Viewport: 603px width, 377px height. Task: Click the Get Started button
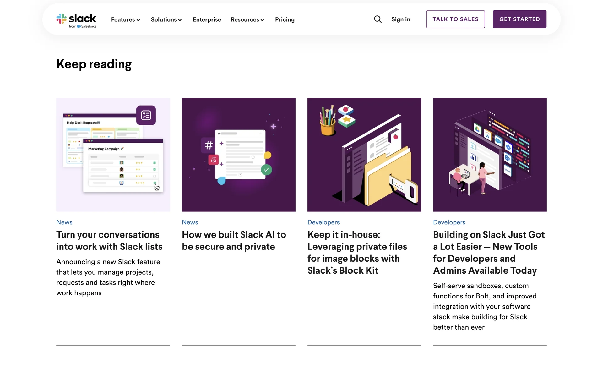coord(519,19)
